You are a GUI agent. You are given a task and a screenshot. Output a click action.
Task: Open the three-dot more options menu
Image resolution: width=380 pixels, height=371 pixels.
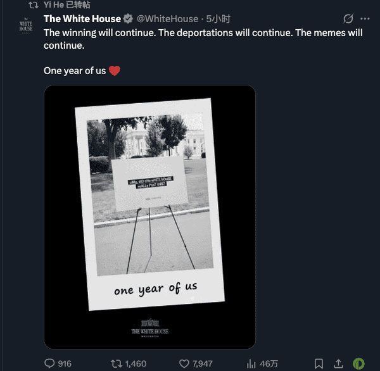[365, 19]
